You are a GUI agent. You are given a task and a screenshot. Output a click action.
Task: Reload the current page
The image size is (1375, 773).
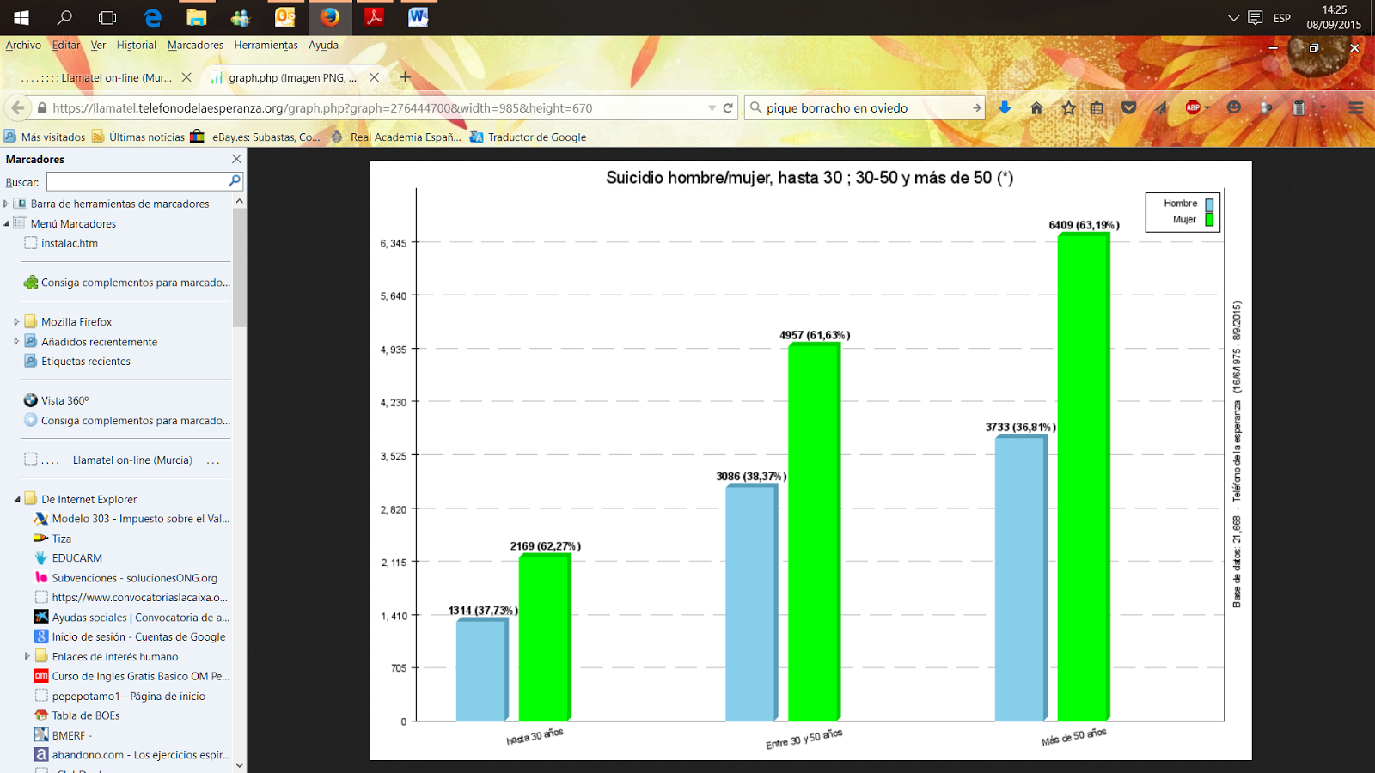tap(728, 107)
